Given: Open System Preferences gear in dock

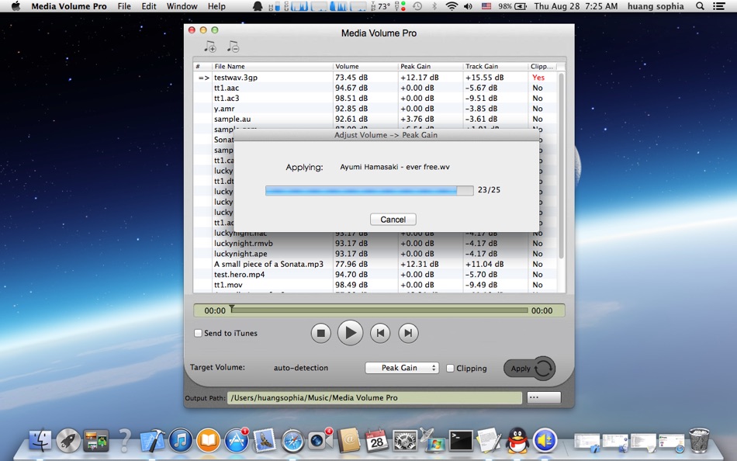Looking at the screenshot, I should click(405, 440).
